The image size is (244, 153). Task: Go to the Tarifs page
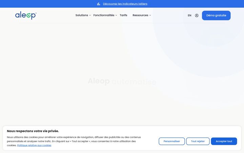point(123,15)
